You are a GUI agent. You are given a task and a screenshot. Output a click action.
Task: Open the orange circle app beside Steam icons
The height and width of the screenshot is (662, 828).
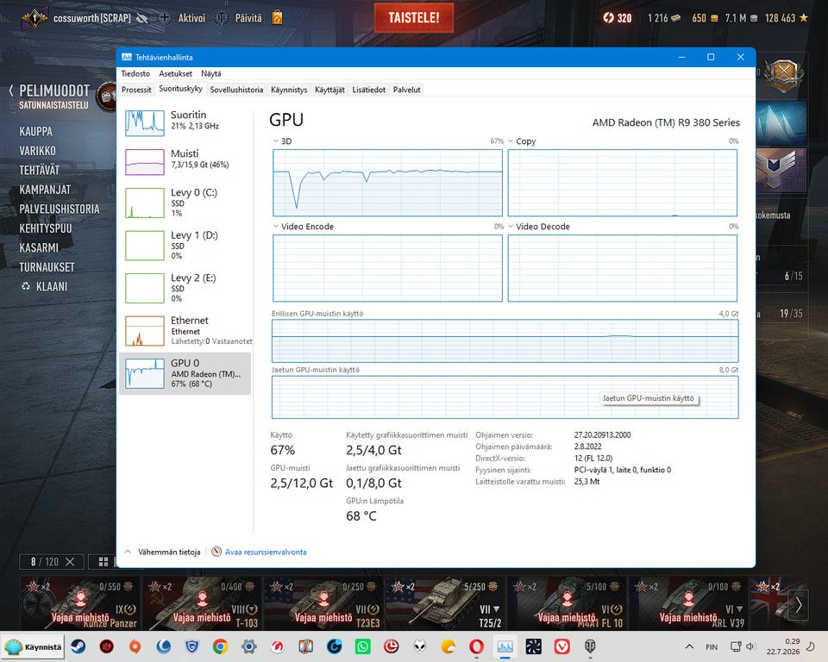click(135, 646)
